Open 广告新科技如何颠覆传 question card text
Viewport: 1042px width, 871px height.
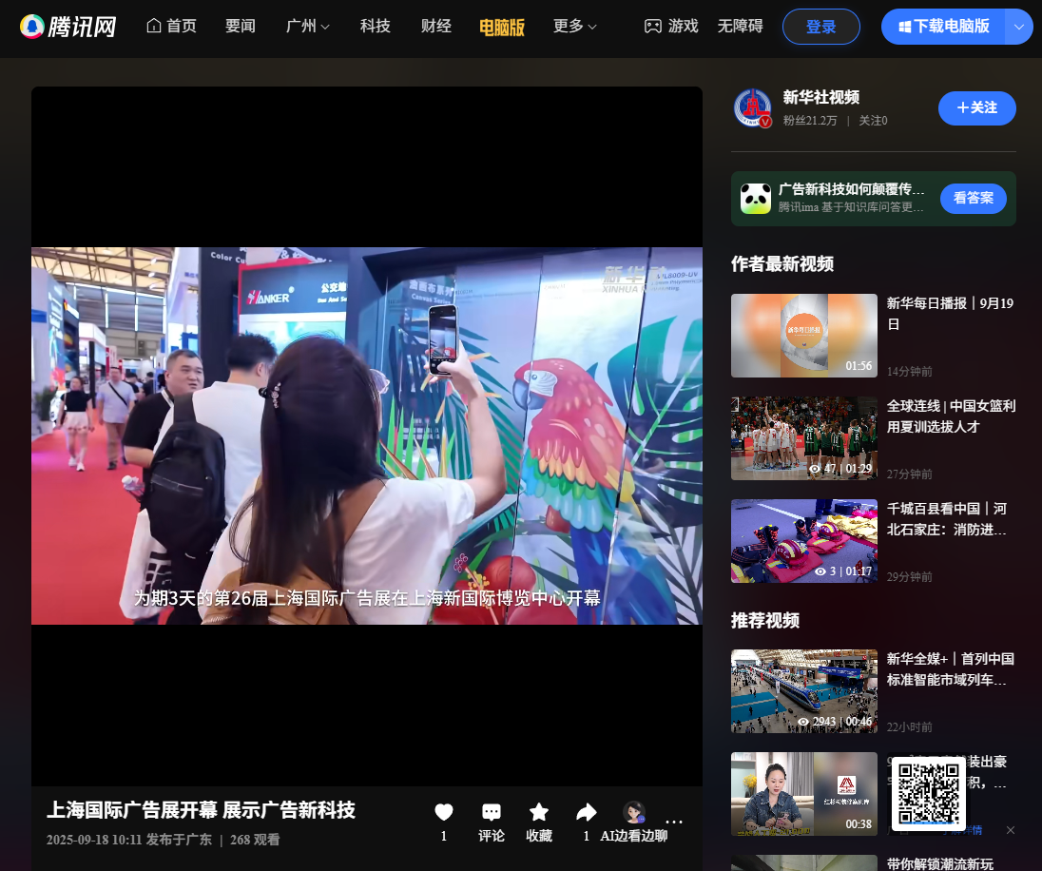pos(851,189)
